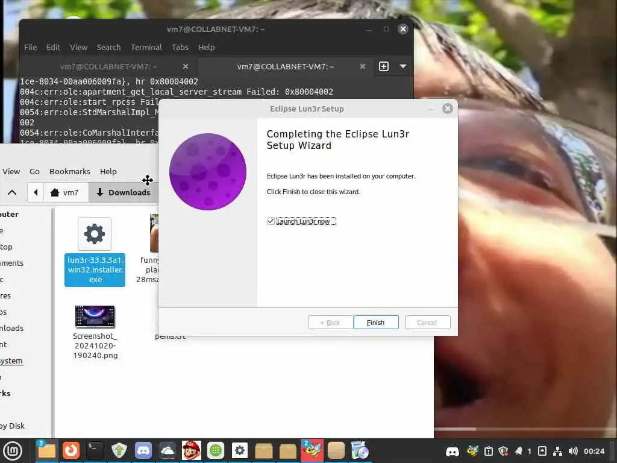The width and height of the screenshot is (617, 463).
Task: Open the Linux Mint start menu
Action: pos(13,451)
